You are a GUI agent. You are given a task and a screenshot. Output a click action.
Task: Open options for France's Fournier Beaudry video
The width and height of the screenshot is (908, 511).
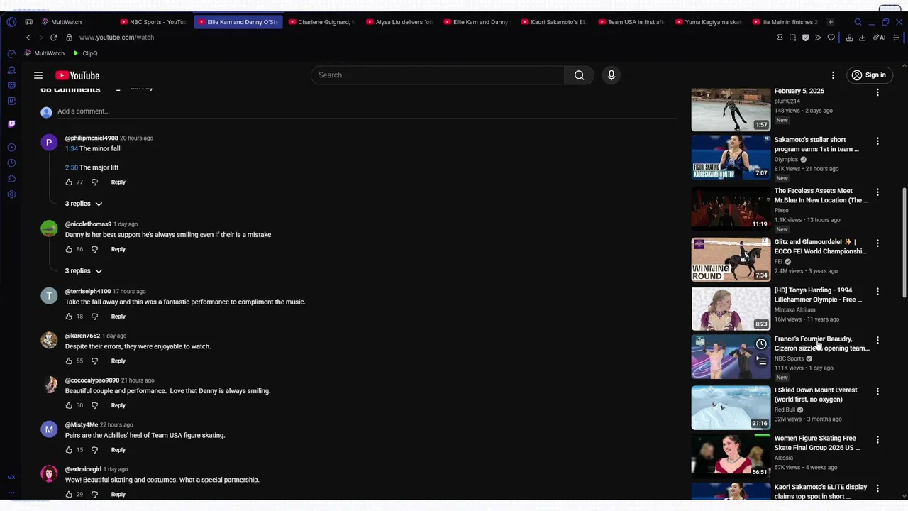(877, 341)
